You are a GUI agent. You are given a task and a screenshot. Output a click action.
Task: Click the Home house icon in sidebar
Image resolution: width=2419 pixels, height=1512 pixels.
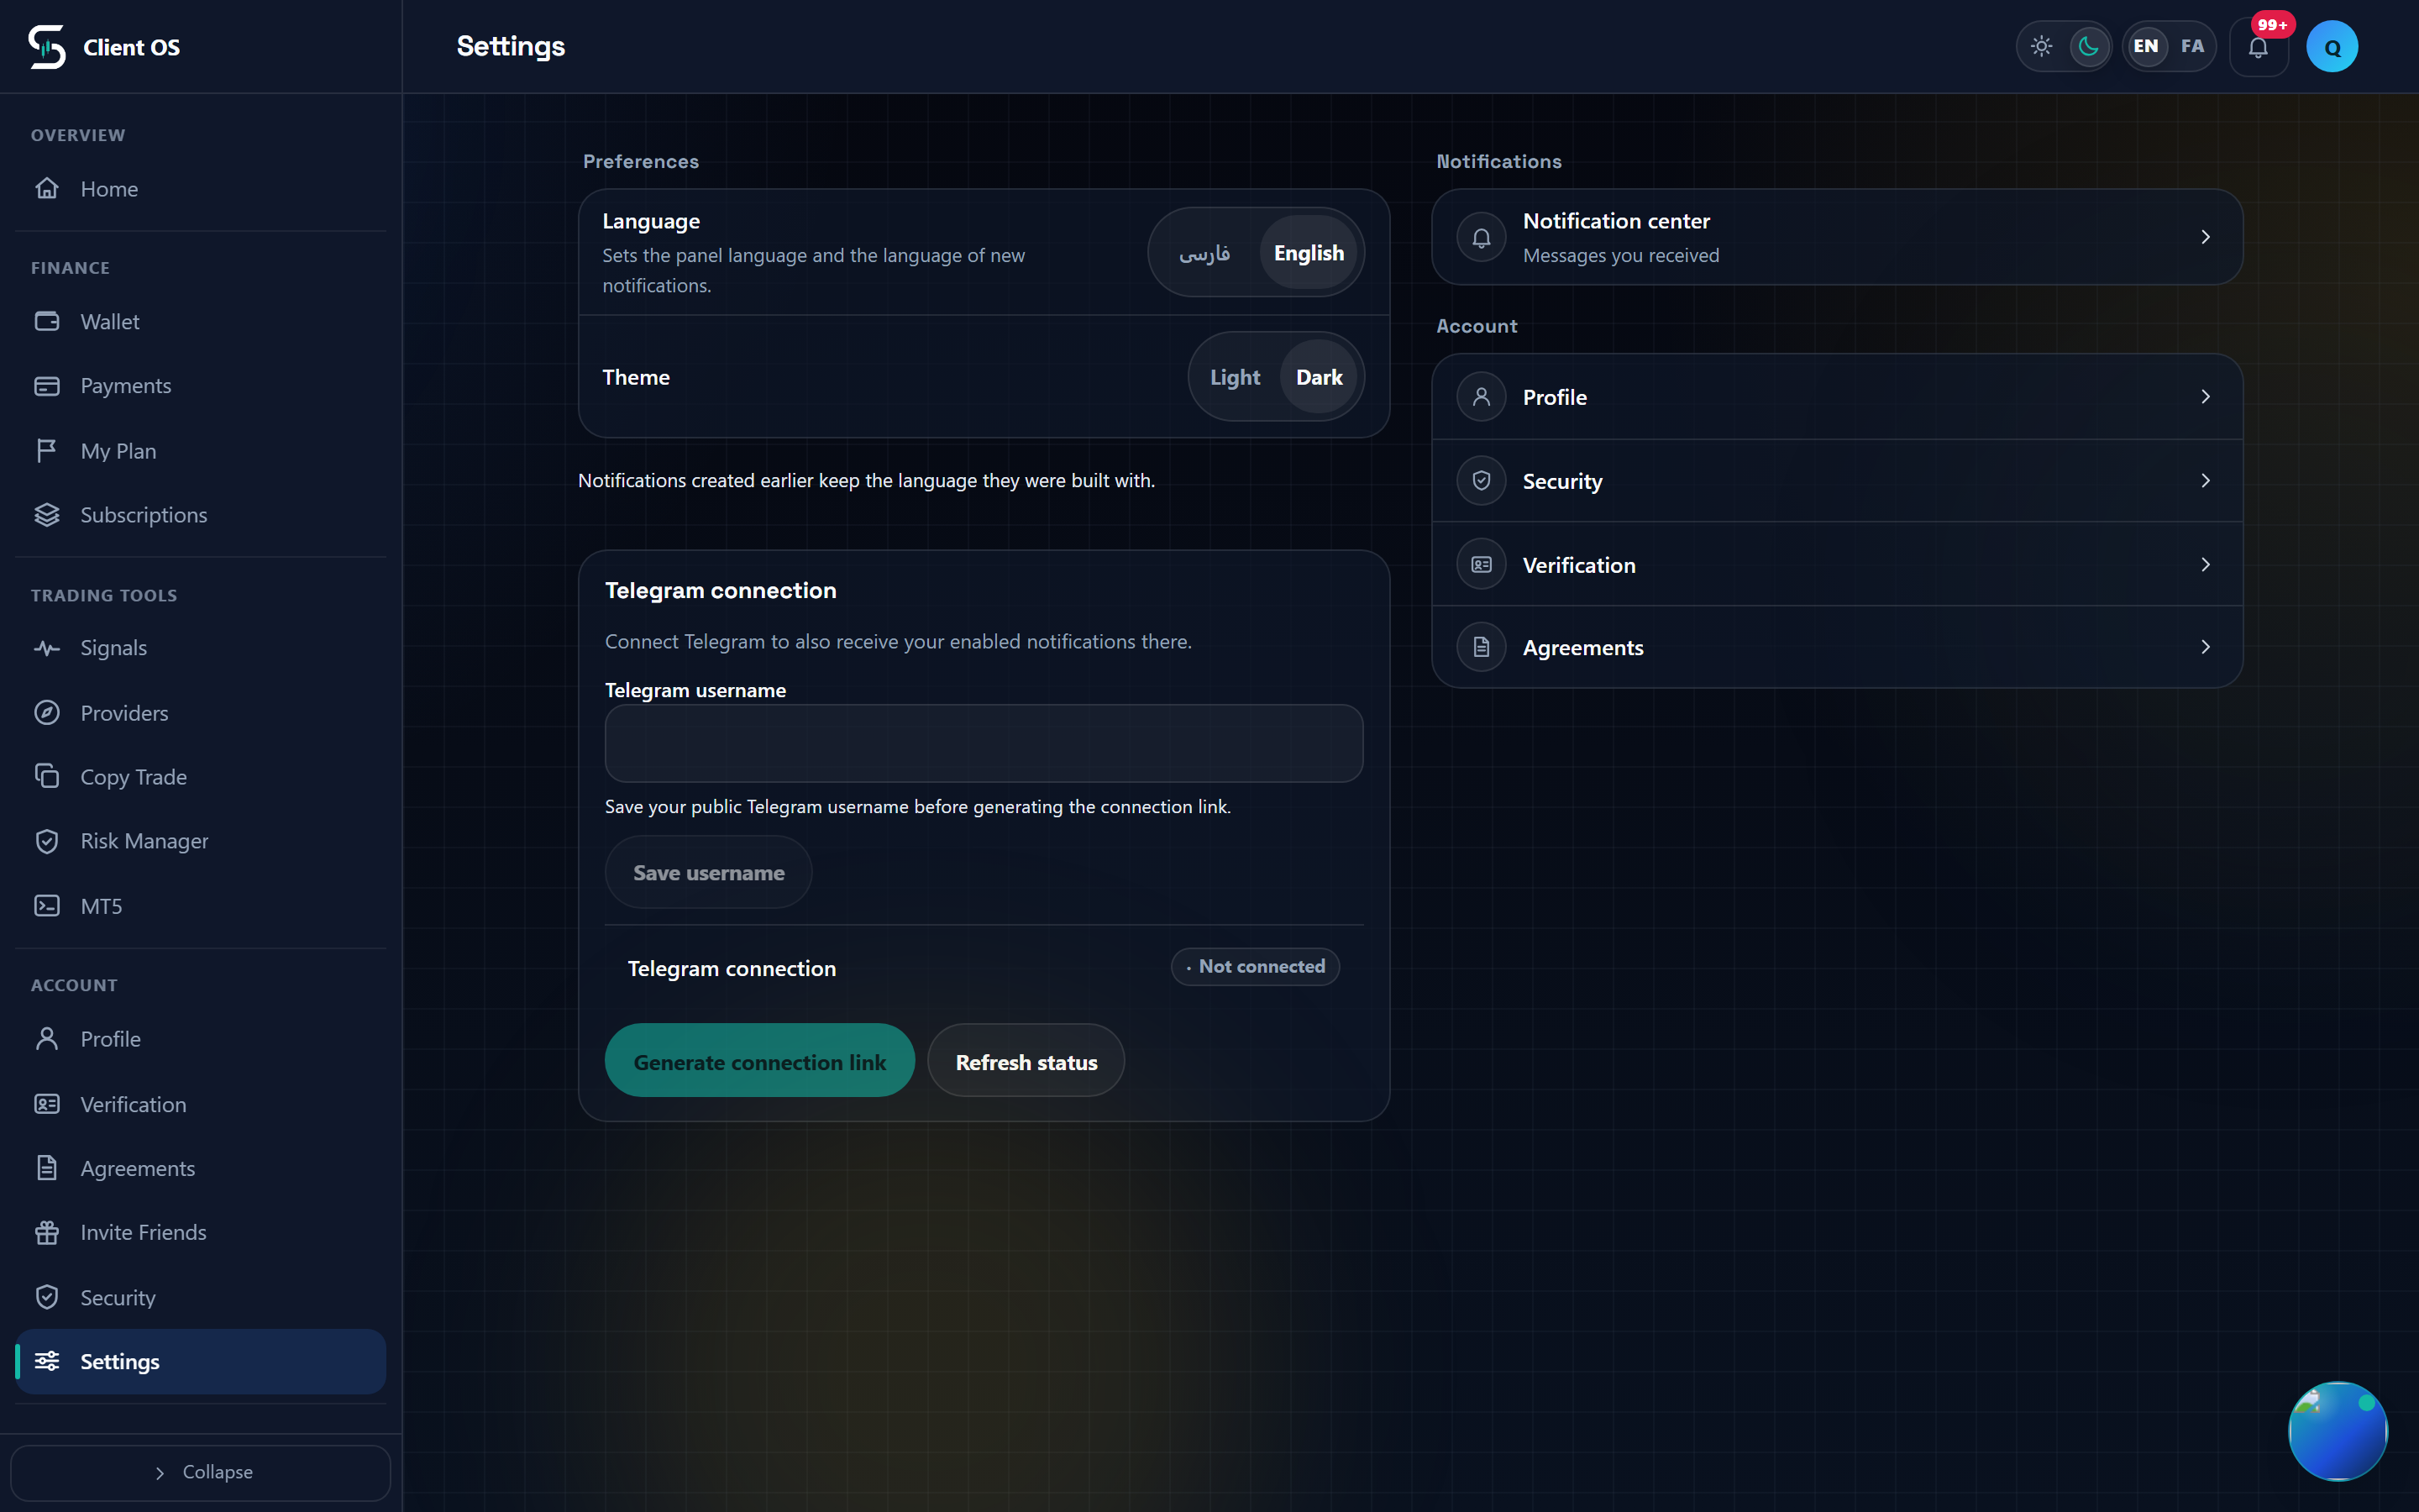click(x=47, y=188)
